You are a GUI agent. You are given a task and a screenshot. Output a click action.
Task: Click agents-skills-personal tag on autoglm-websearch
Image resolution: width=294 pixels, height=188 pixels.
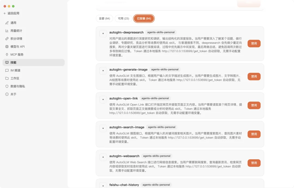tap(157, 156)
